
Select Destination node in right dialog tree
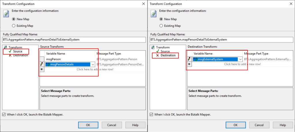point(168,55)
